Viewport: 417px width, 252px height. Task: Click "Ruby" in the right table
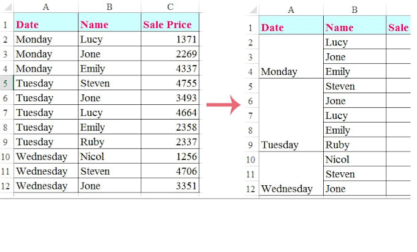click(354, 145)
